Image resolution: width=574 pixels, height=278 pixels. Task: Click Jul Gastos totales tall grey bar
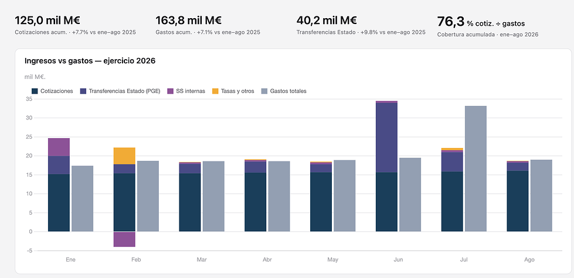tap(475, 169)
